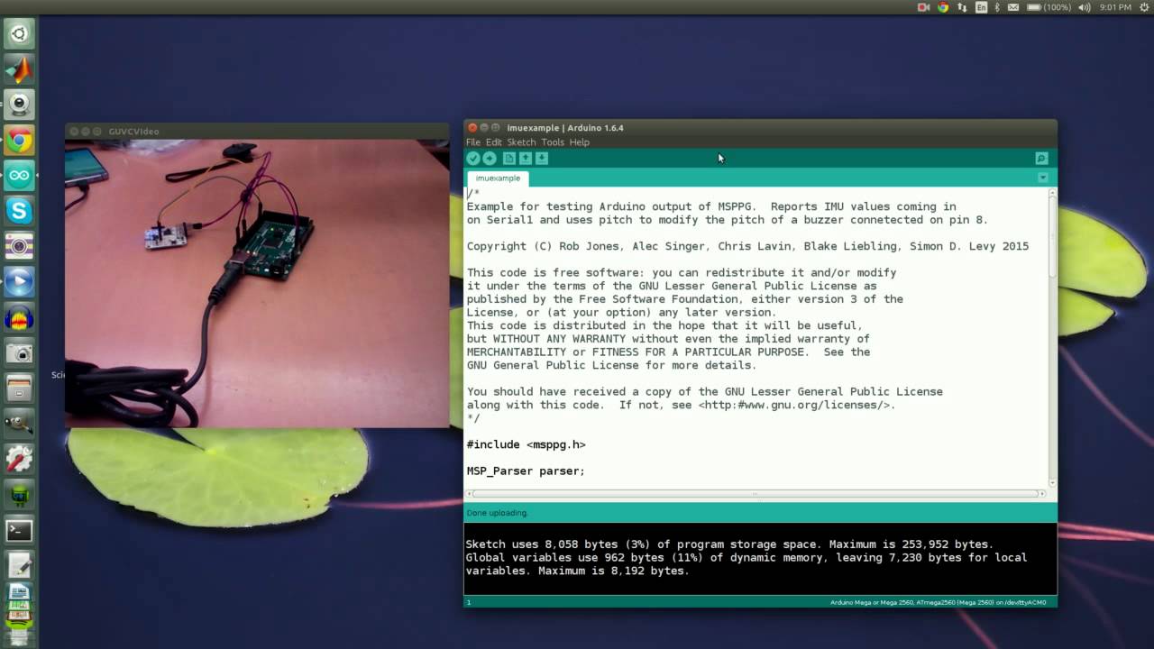Open the blue media player icon in dock

(x=19, y=281)
